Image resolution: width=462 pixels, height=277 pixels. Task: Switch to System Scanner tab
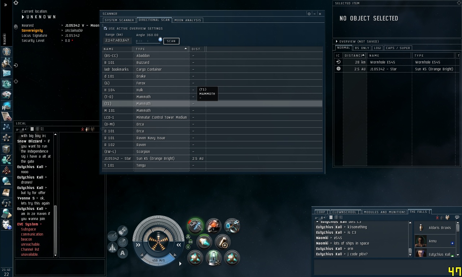click(119, 20)
